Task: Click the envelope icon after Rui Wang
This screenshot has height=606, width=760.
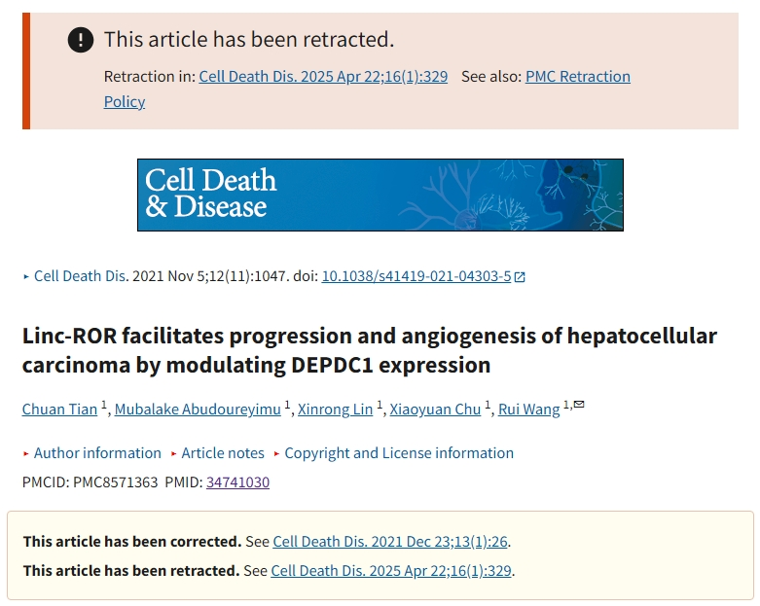Action: 579,404
